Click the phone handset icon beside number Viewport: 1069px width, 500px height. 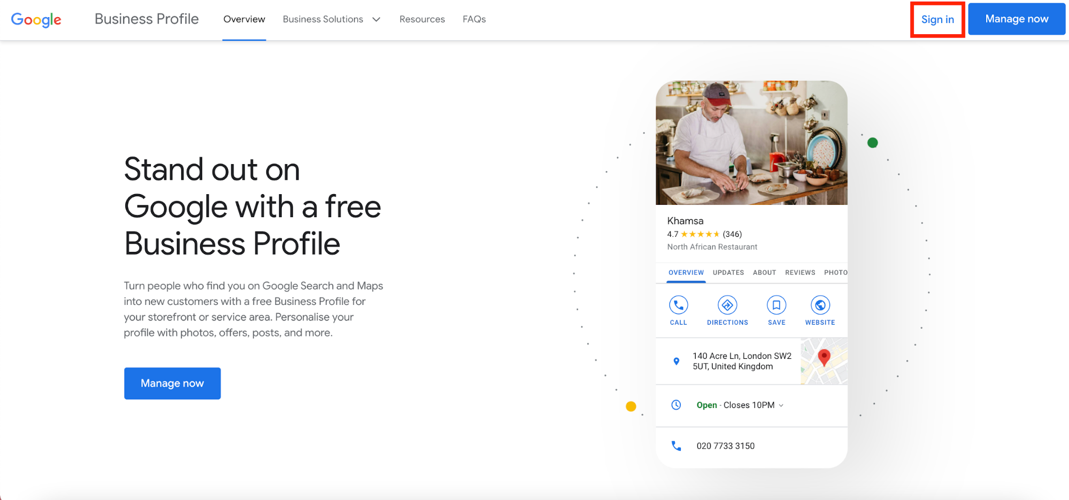pyautogui.click(x=676, y=446)
